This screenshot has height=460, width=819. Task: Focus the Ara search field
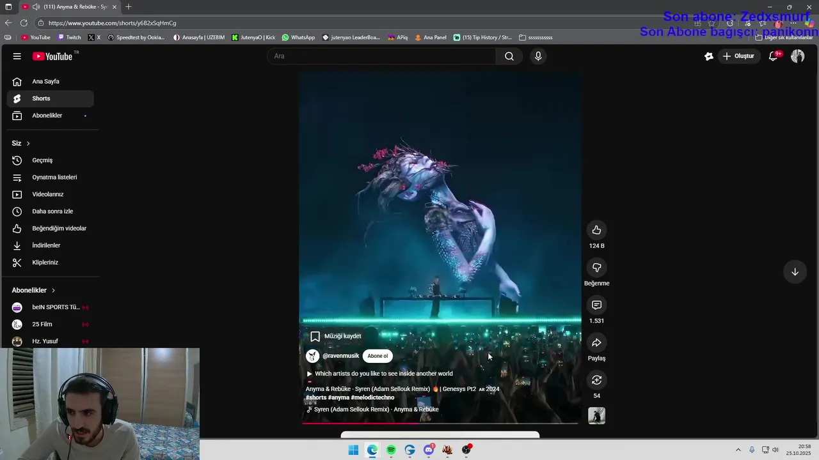381,56
